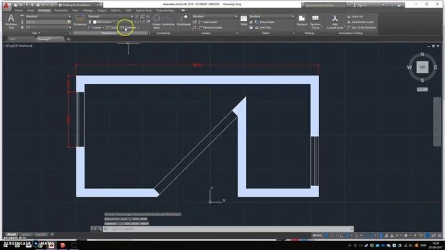
Task: Open the multileader style Standard dropdown
Action: (x=215, y=17)
